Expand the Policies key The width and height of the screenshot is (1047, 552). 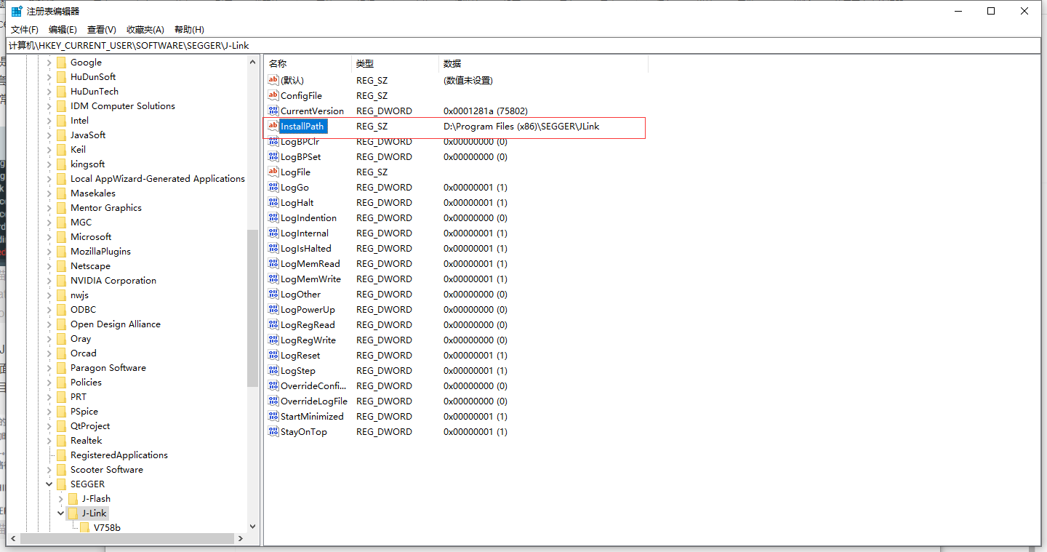tap(49, 382)
